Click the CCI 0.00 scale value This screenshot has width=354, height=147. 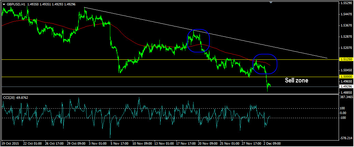coord(343,113)
